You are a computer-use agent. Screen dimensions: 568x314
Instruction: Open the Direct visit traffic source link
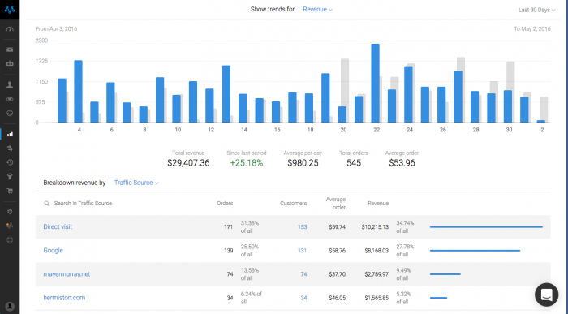pos(58,226)
